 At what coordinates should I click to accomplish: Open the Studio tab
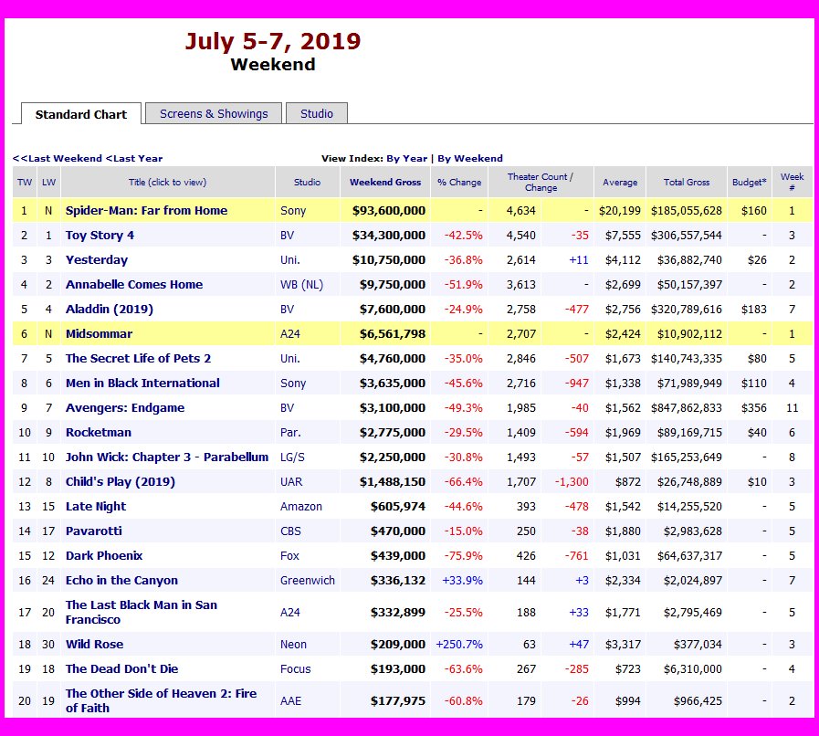point(316,114)
